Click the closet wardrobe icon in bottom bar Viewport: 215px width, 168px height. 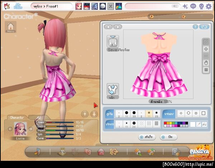87,152
